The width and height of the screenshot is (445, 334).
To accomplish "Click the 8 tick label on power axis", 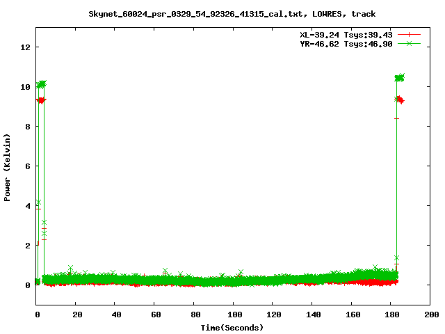I will 28,127.
